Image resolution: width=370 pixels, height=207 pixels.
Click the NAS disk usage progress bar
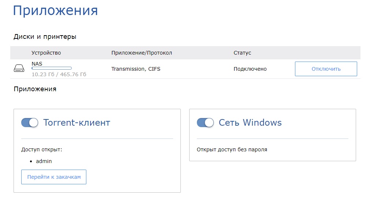[x=52, y=68]
